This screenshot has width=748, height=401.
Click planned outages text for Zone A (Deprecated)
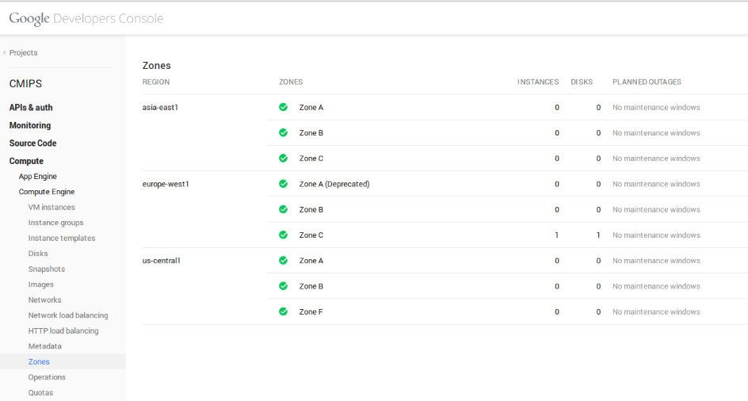coord(656,184)
